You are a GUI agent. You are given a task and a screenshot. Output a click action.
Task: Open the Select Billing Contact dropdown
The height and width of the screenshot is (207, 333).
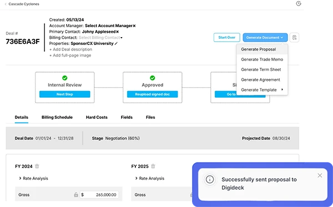(x=100, y=38)
